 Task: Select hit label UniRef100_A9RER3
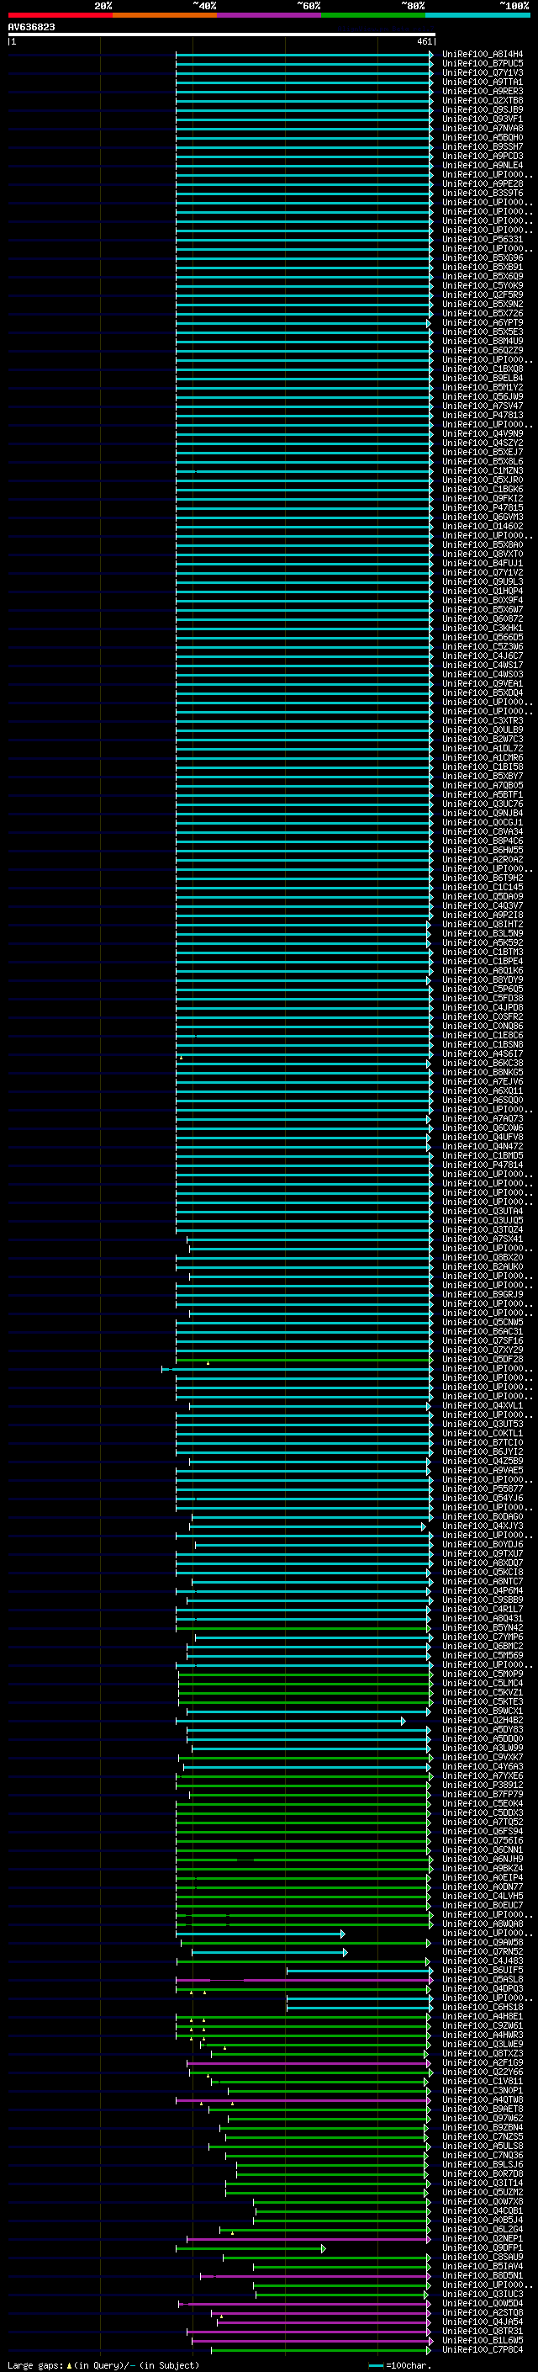click(483, 91)
